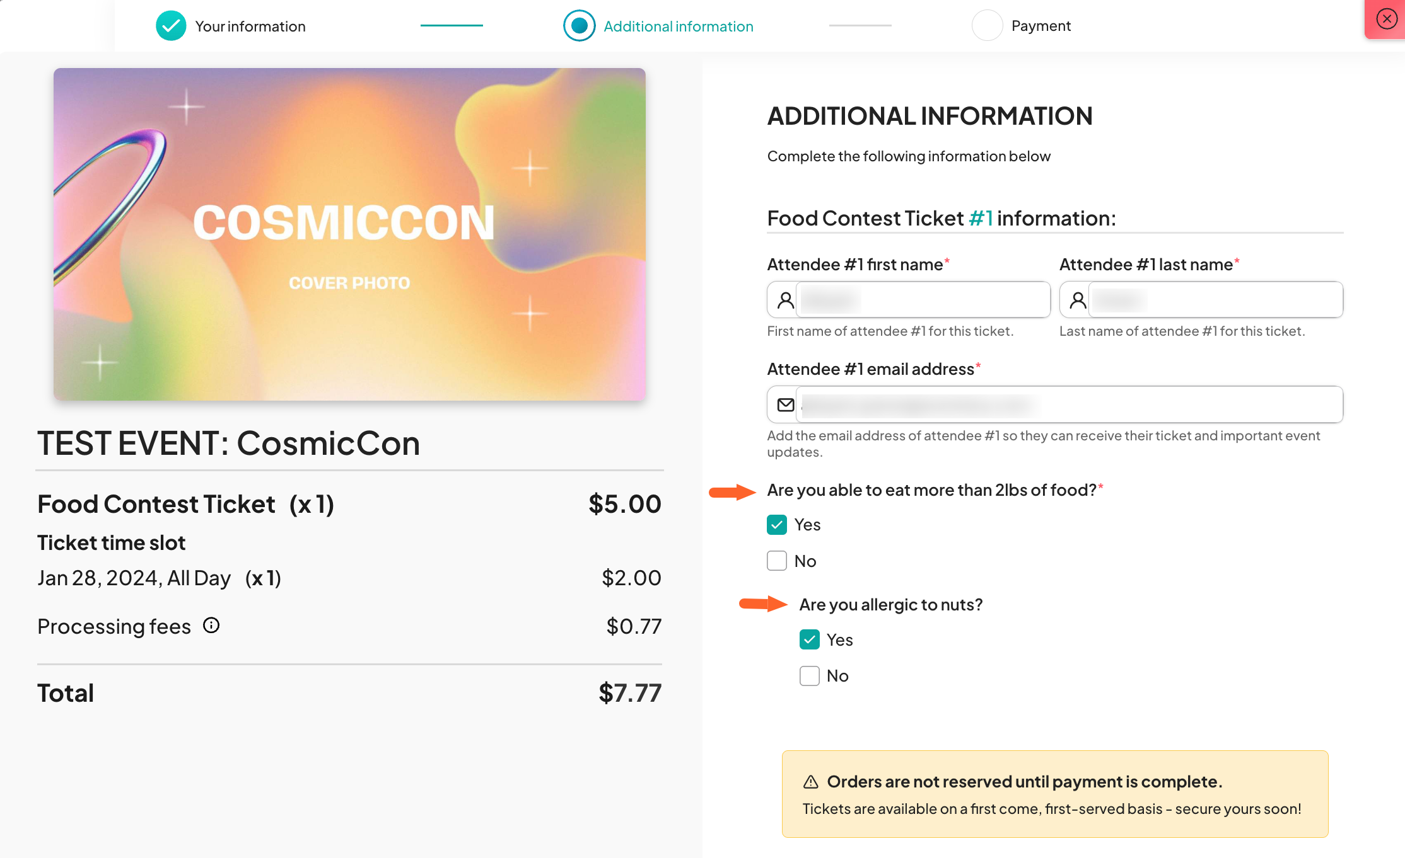Open the Additional information step label
Screen dimensions: 1405x858
[x=678, y=26]
